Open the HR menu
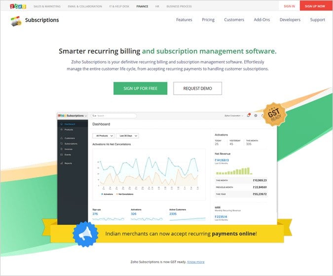The height and width of the screenshot is (276, 333). point(157,6)
